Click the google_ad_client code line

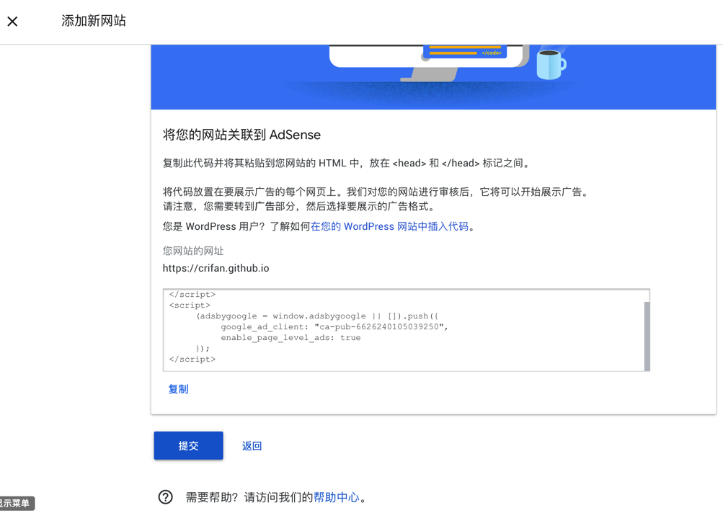point(334,327)
